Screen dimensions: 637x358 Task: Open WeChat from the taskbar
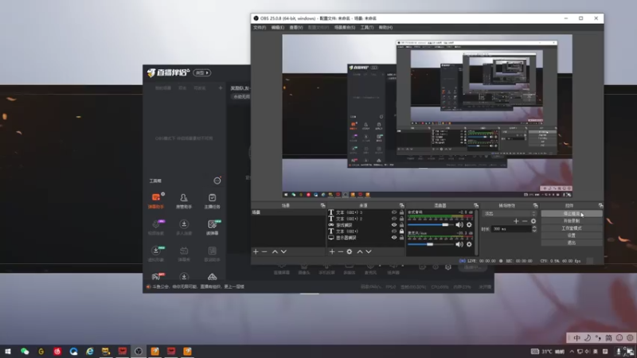coord(25,352)
